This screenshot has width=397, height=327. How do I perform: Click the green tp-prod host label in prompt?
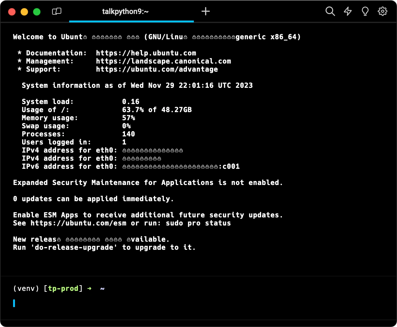(63, 288)
